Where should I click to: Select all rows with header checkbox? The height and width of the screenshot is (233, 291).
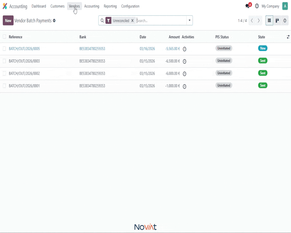(4, 37)
